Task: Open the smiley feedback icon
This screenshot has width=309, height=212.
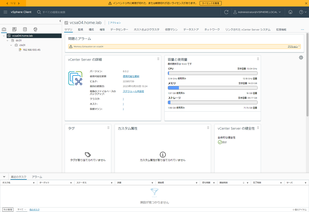Action: point(290,12)
